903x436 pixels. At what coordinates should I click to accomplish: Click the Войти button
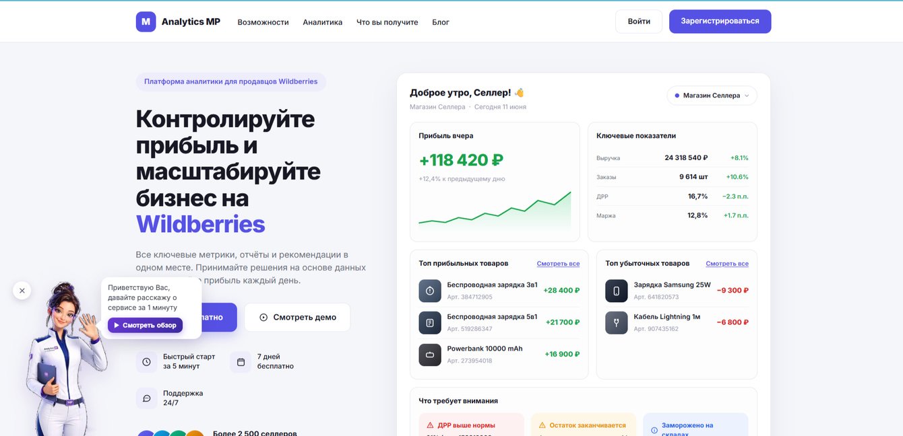(639, 22)
